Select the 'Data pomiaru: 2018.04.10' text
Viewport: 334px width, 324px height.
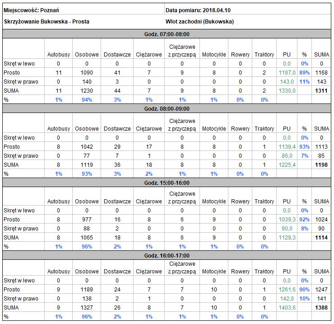pyautogui.click(x=198, y=10)
